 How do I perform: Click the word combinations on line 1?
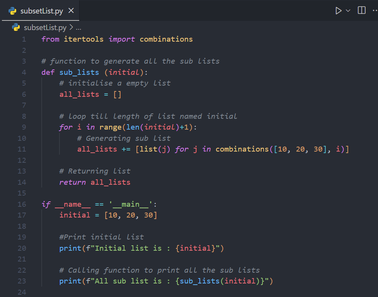(x=166, y=39)
